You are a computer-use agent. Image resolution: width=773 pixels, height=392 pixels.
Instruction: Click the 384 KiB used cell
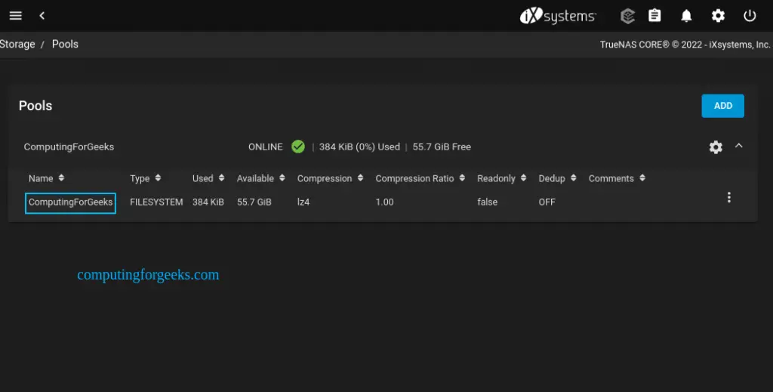pos(208,202)
